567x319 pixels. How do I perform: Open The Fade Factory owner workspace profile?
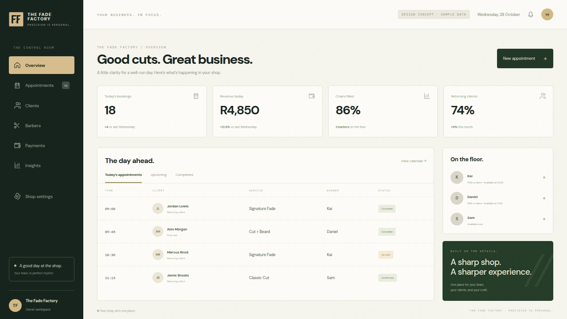tap(42, 305)
